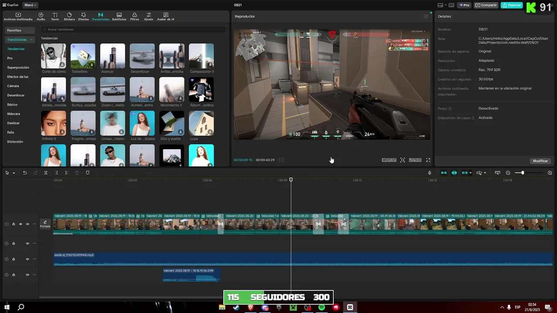Click the Compartir button

coord(486,5)
